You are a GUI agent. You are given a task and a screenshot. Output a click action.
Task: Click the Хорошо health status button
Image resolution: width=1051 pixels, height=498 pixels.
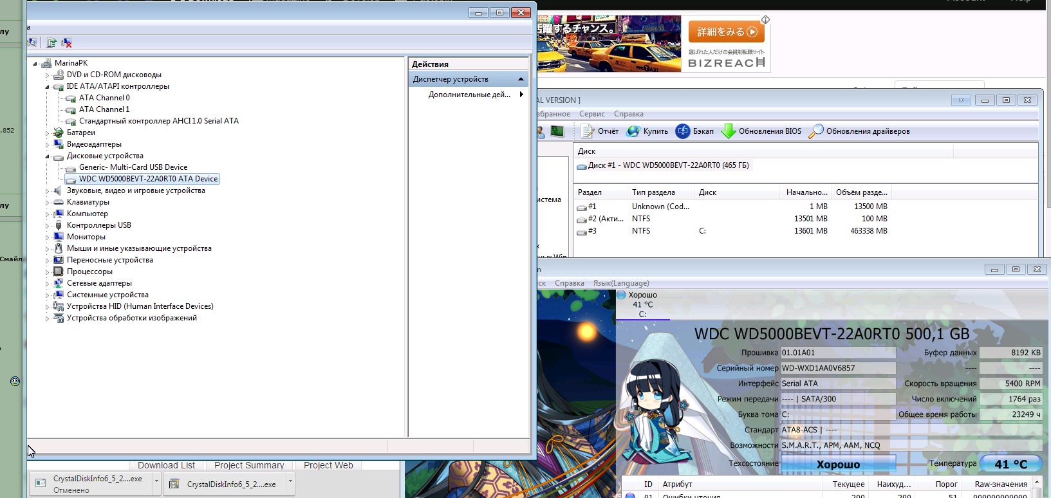(x=838, y=465)
